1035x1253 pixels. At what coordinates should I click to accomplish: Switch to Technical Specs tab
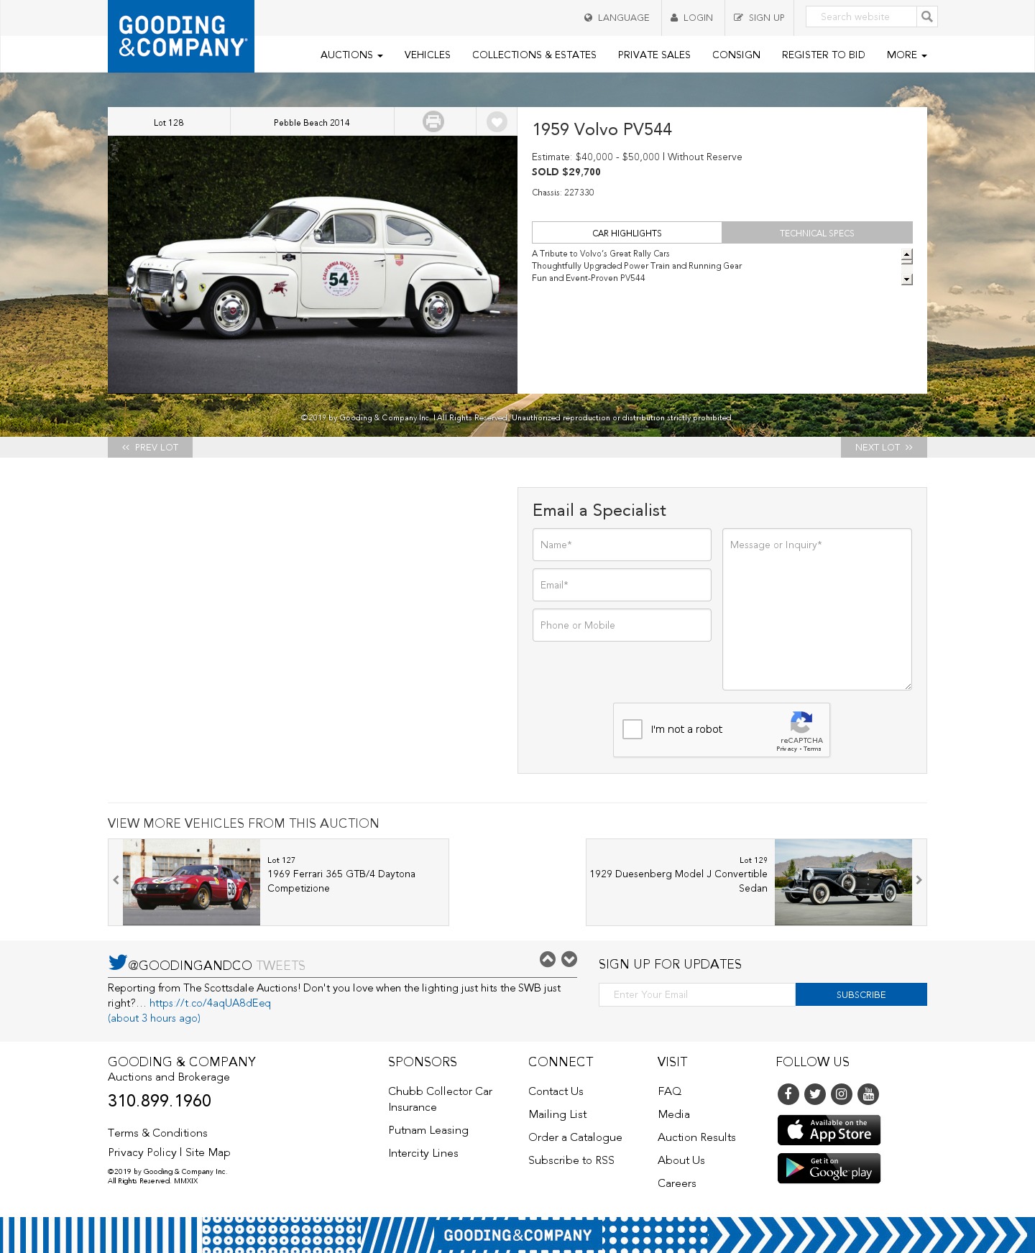(x=817, y=233)
